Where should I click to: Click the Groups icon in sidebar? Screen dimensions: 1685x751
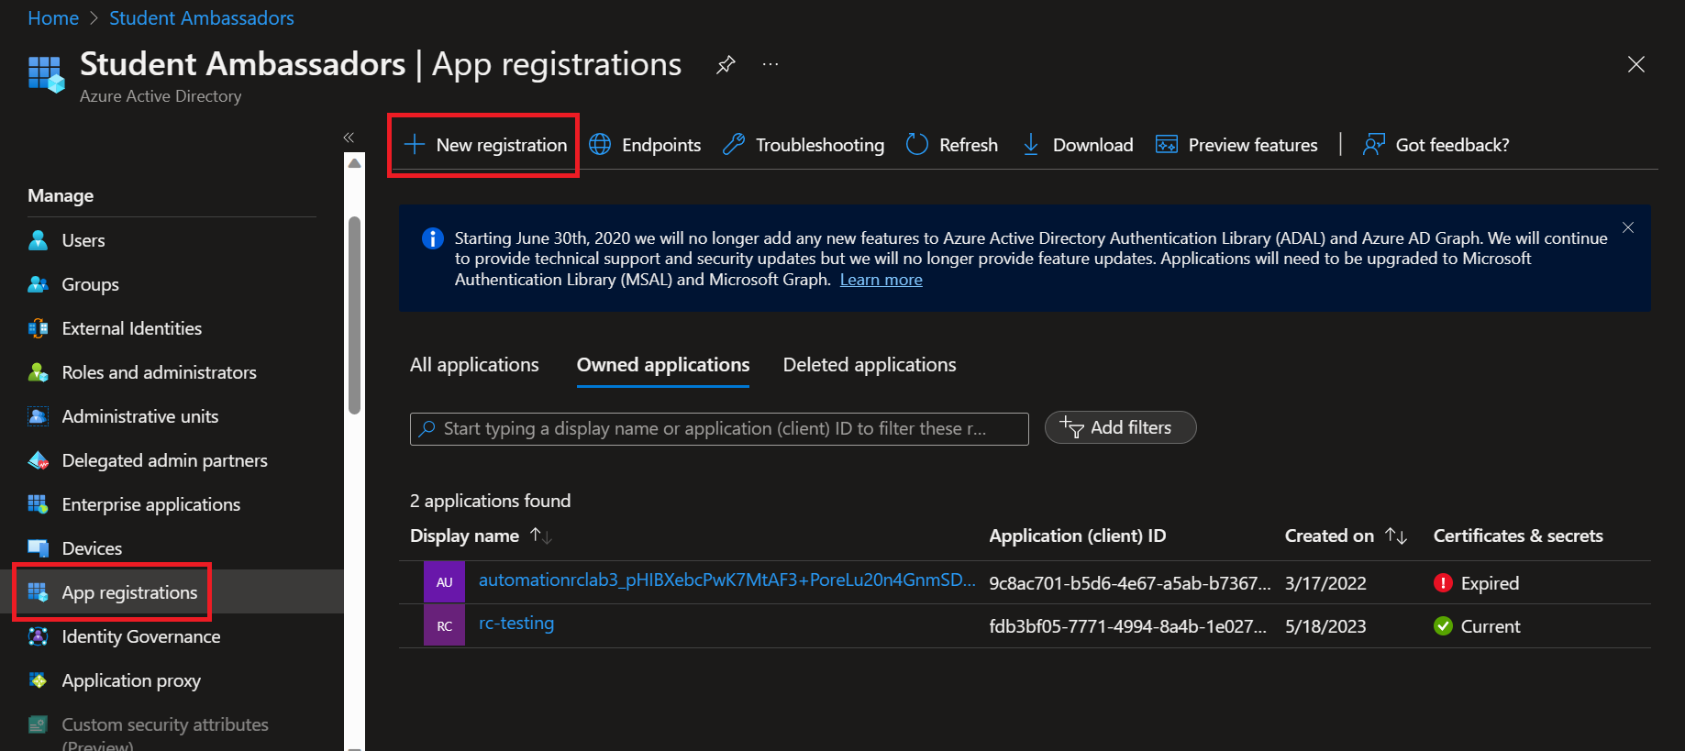click(39, 284)
